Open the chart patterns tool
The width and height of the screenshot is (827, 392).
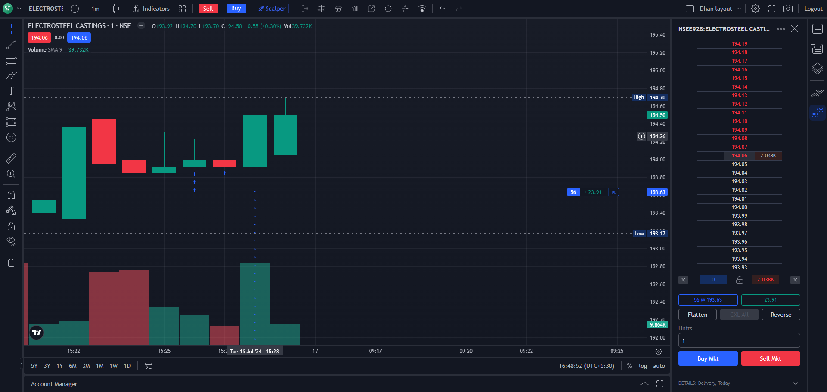pyautogui.click(x=11, y=106)
